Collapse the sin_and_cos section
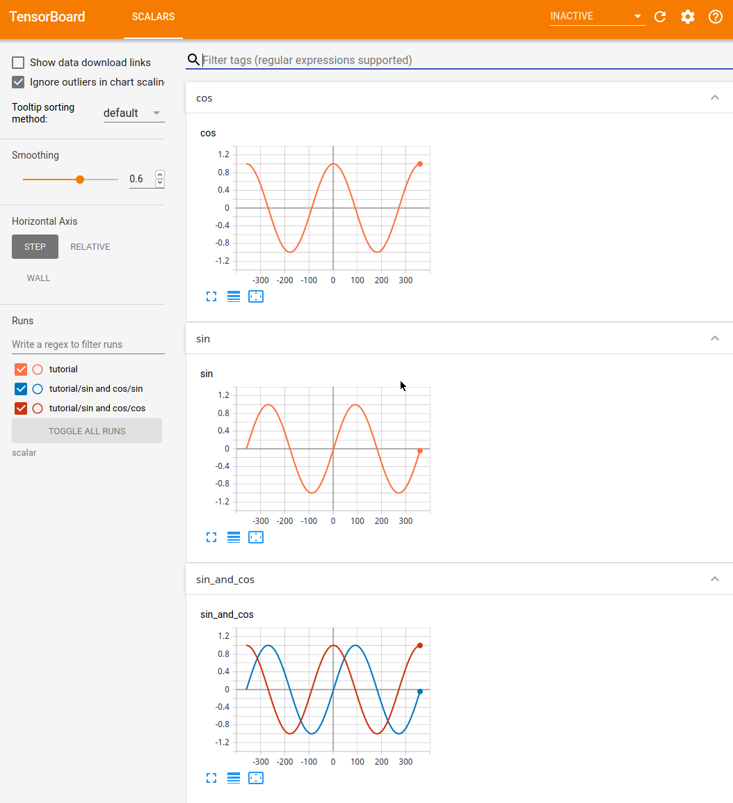Image resolution: width=733 pixels, height=803 pixels. tap(714, 578)
